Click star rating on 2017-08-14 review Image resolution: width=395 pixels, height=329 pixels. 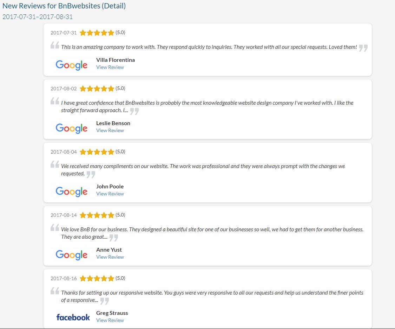tap(97, 215)
